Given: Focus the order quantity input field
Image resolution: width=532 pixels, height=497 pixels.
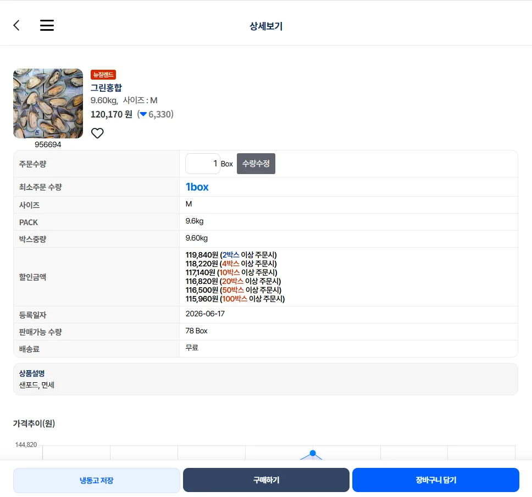Looking at the screenshot, I should click(203, 164).
